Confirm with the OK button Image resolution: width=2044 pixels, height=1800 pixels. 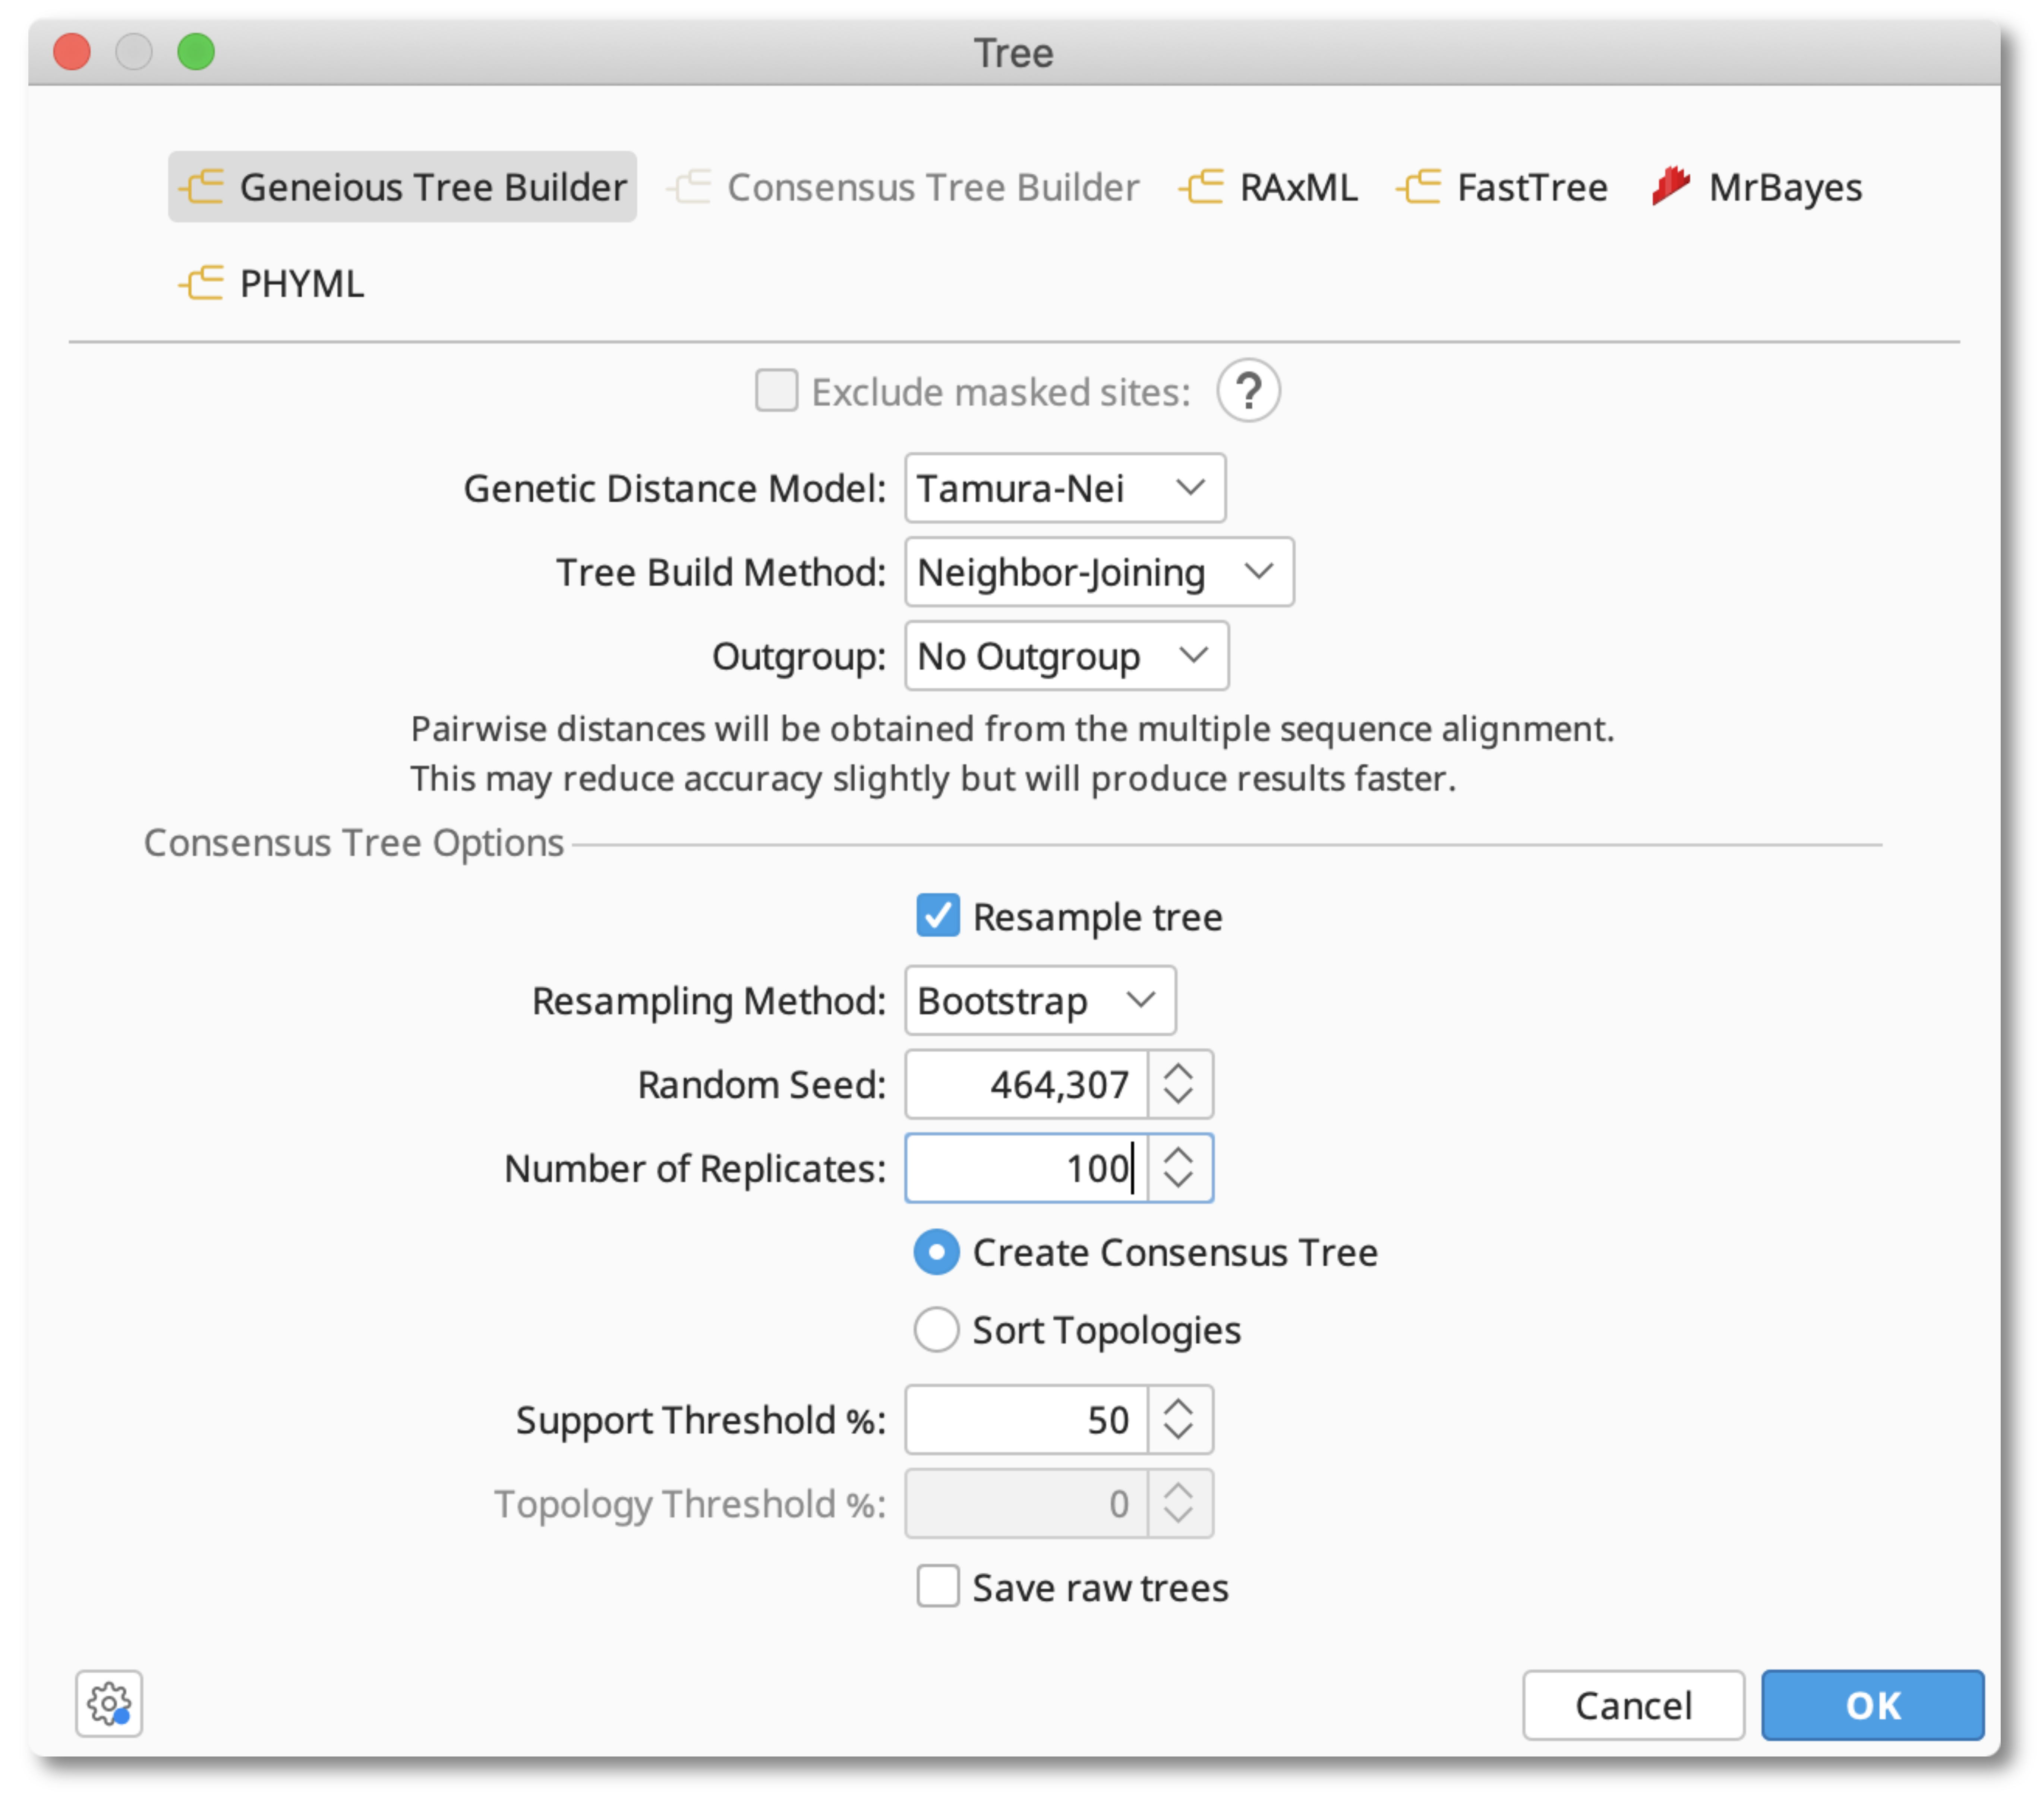click(x=1872, y=1705)
